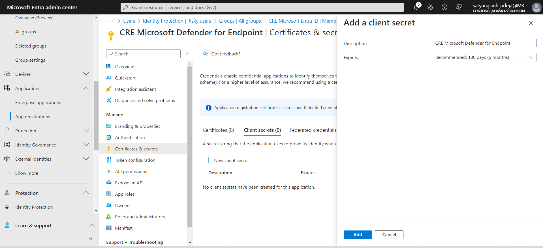Click the Overview (Preview) menu item
The image size is (543, 248).
[x=34, y=18]
